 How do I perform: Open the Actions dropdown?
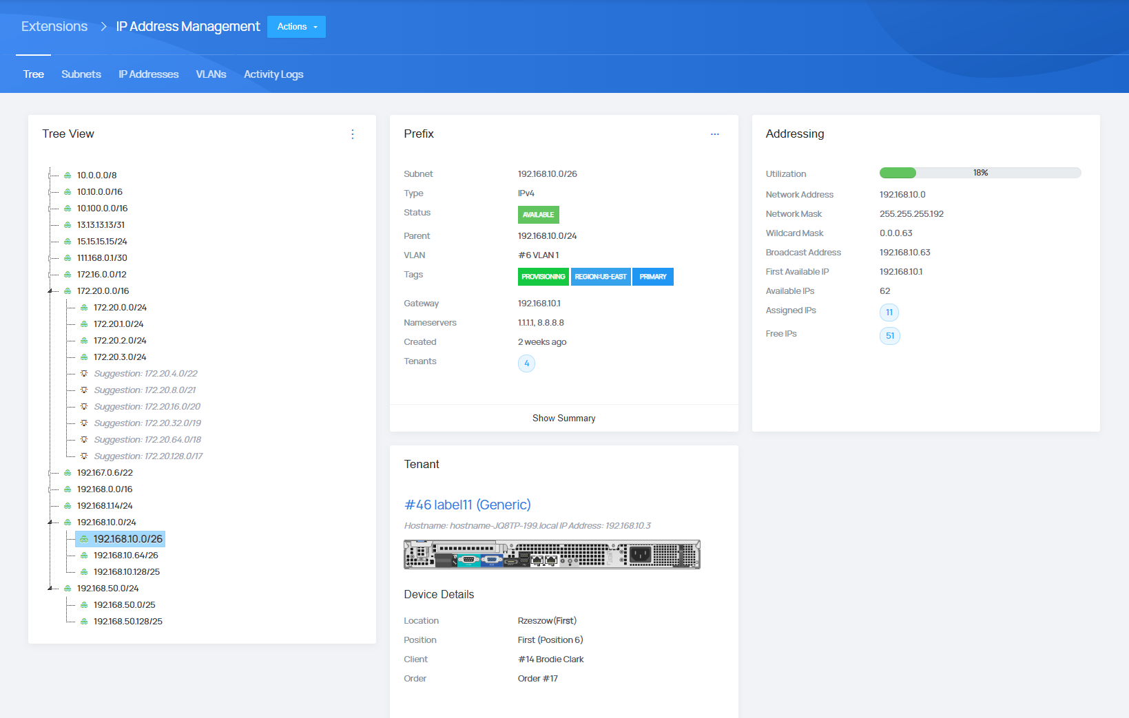click(x=296, y=27)
